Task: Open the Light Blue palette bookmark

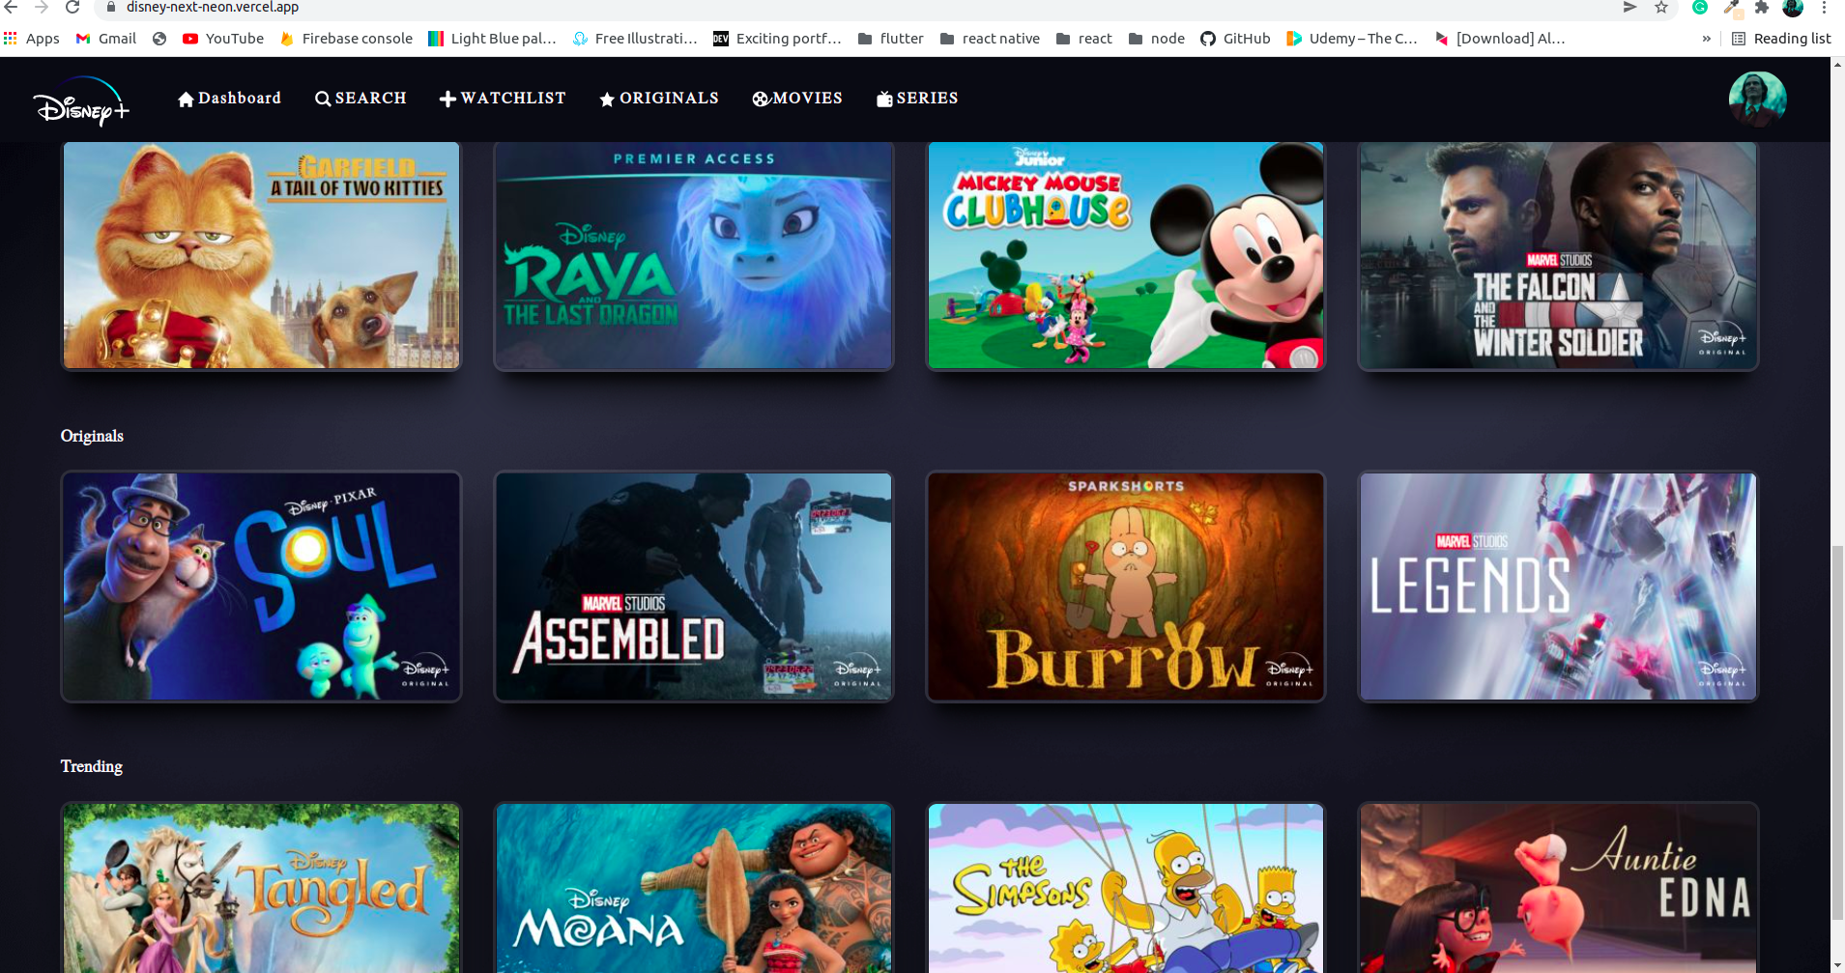Action: (493, 39)
